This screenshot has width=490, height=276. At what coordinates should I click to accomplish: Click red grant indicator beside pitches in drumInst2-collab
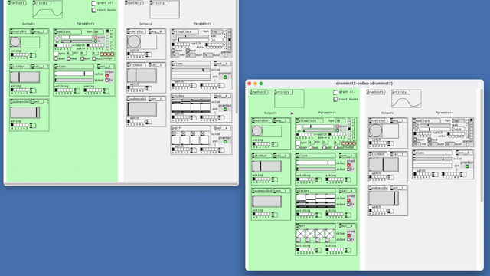tap(349, 200)
